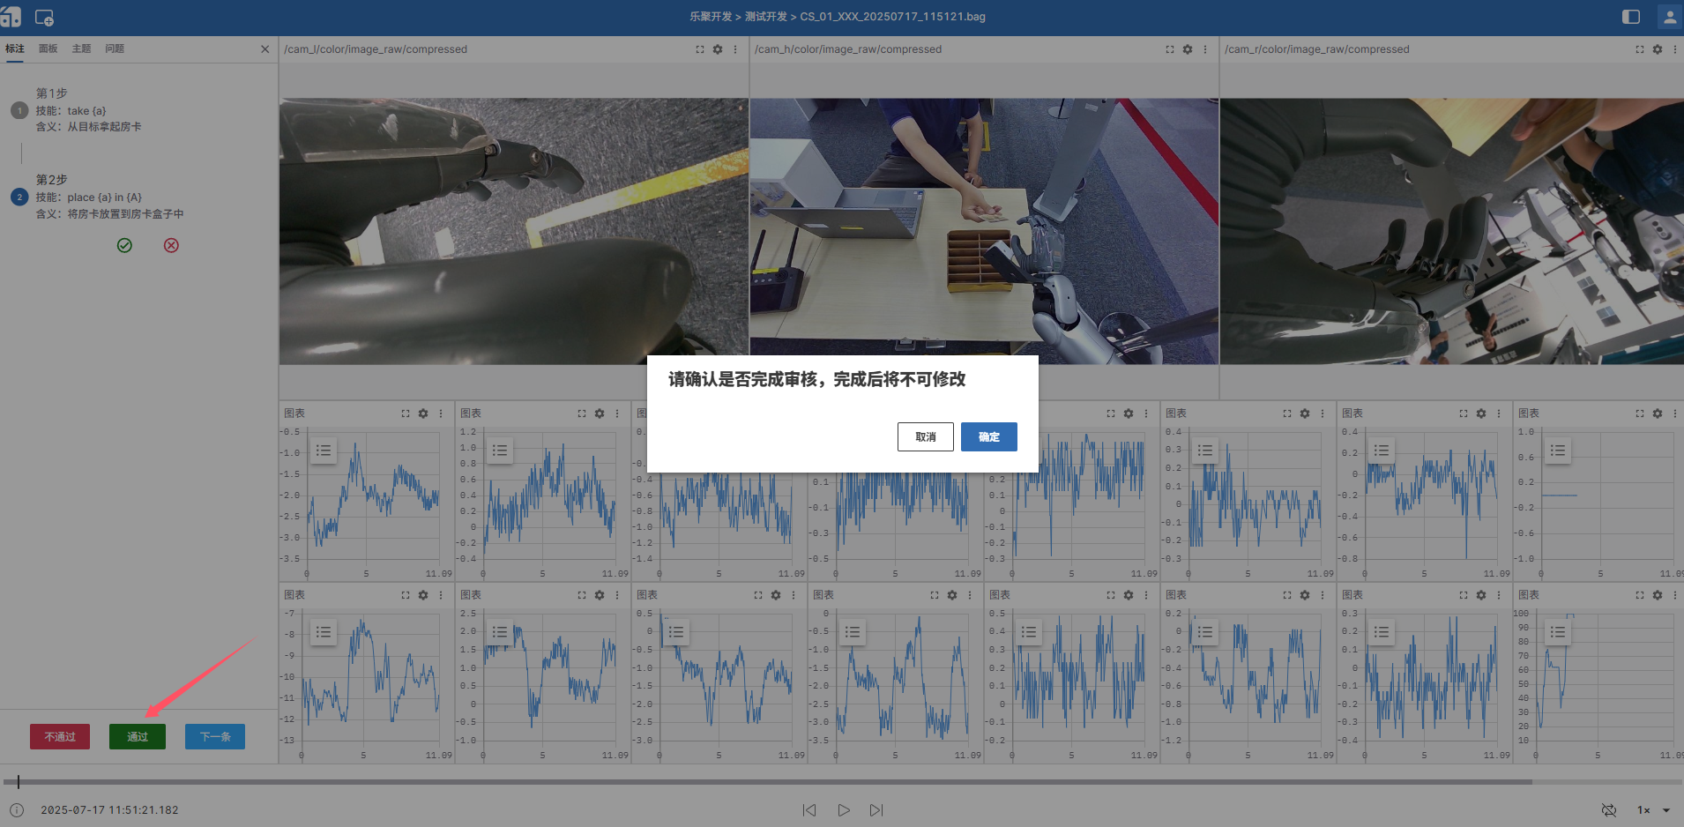Step to the next frame
Screen dimensions: 1684x827
pos(876,809)
